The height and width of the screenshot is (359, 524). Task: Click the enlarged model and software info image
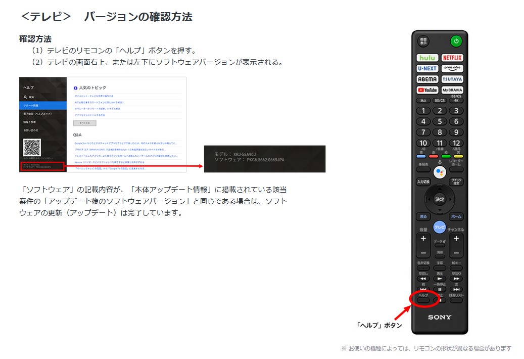[265, 159]
